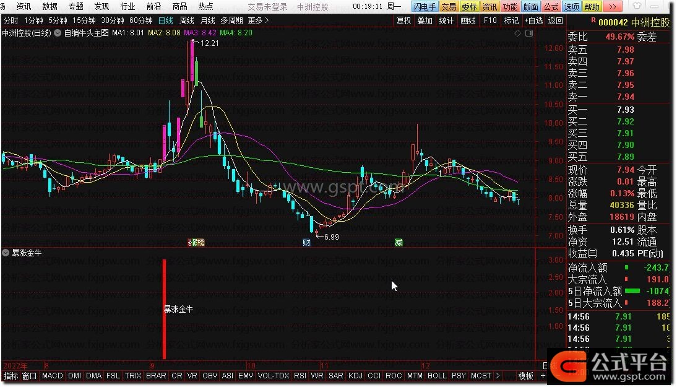
Task: Switch to 月线 period
Action: tap(208, 20)
